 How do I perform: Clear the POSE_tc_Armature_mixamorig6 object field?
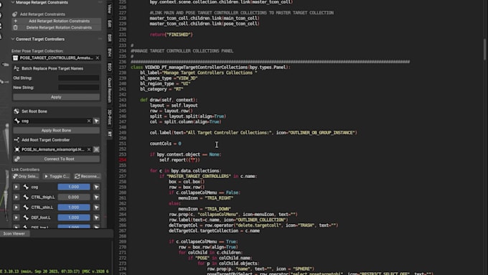(89, 149)
